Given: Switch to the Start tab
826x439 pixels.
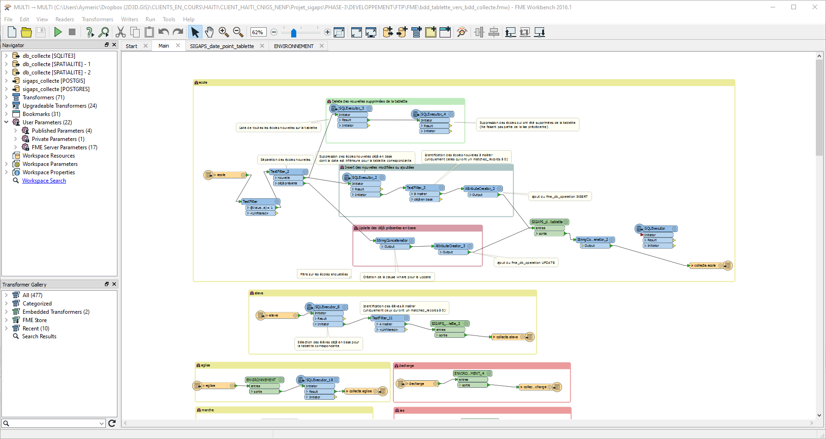Looking at the screenshot, I should point(131,46).
